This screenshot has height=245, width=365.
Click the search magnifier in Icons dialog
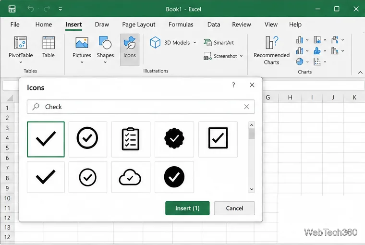coord(36,107)
